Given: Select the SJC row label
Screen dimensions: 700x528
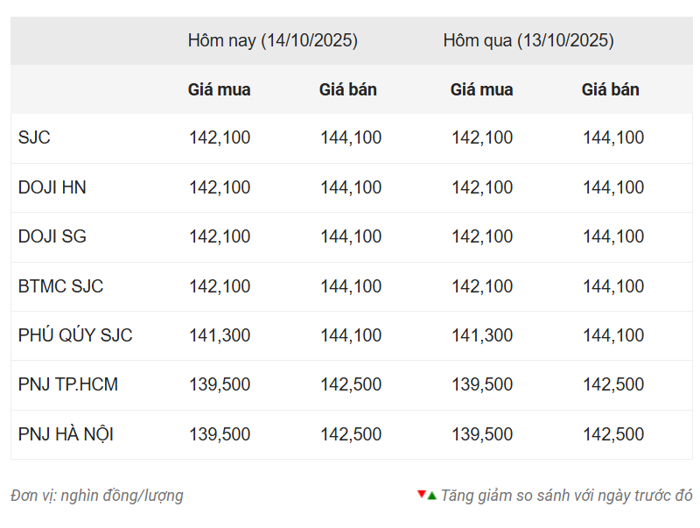Looking at the screenshot, I should [x=34, y=137].
